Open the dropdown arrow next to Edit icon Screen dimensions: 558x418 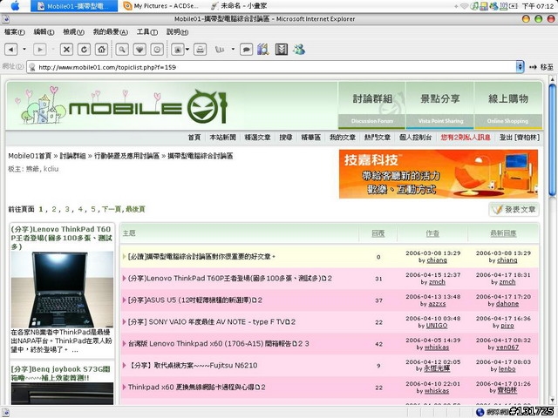point(233,49)
